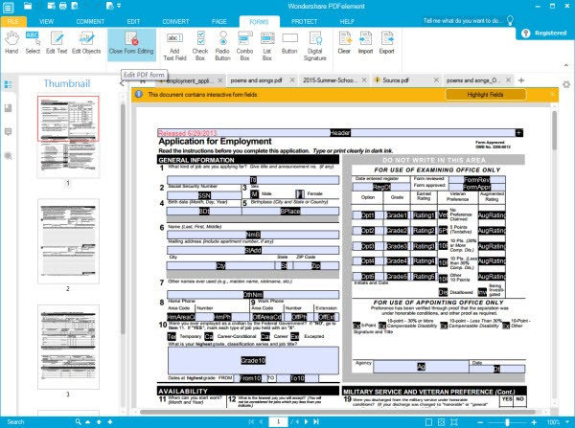Image resolution: width=575 pixels, height=428 pixels.
Task: Insert a Digital Signature field
Action: [315, 46]
